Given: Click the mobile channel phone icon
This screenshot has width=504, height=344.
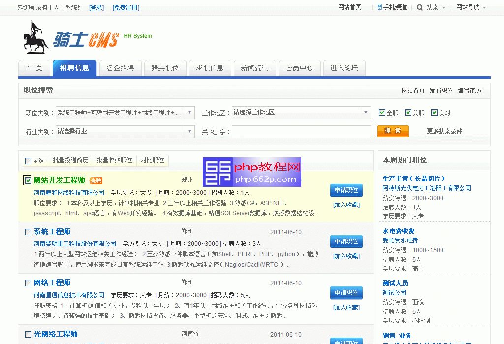Looking at the screenshot, I should (379, 7).
